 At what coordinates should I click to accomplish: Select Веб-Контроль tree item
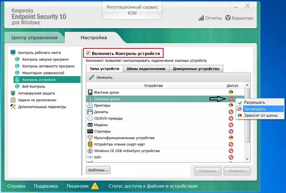34,86
